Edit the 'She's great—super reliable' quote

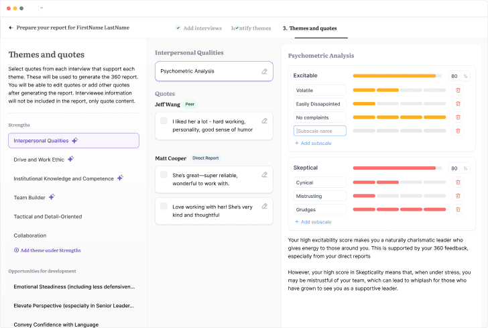coord(264,174)
